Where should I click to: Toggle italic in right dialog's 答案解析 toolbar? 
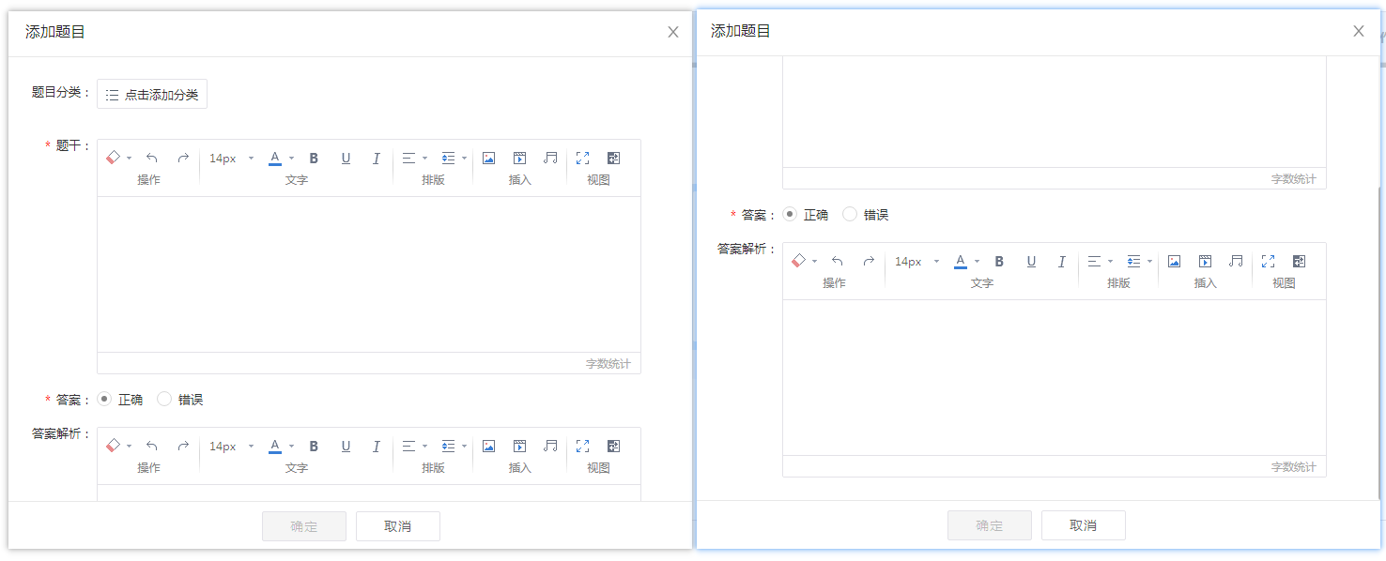(1062, 261)
